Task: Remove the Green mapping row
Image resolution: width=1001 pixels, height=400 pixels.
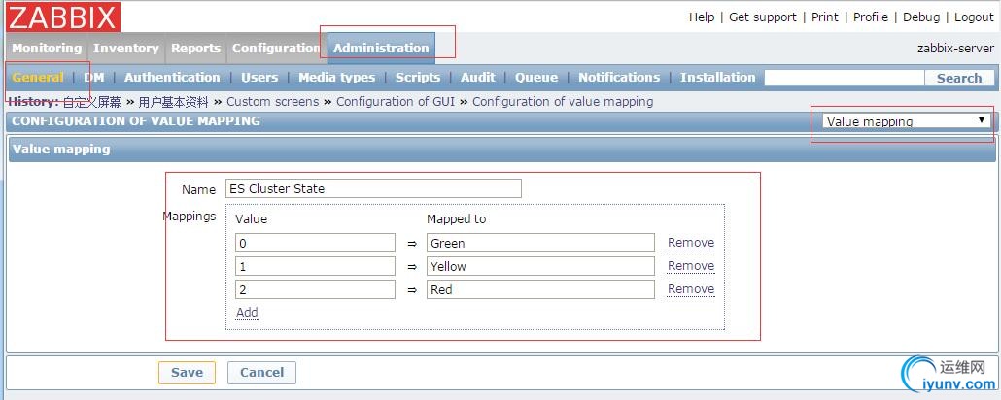Action: point(691,243)
